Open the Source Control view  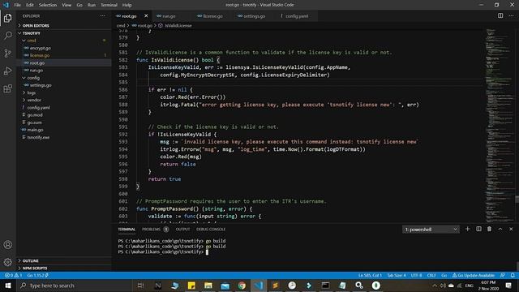[7, 53]
